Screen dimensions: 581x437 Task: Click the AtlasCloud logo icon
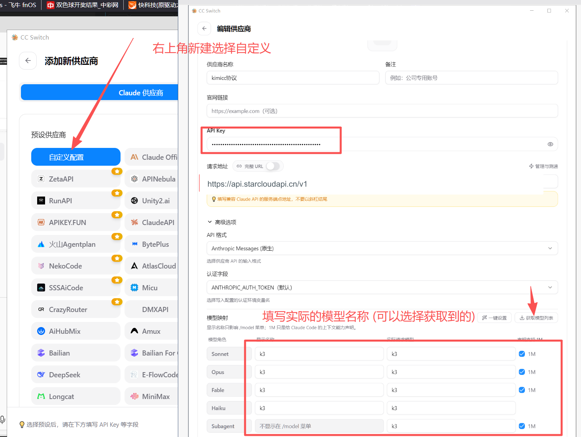134,266
